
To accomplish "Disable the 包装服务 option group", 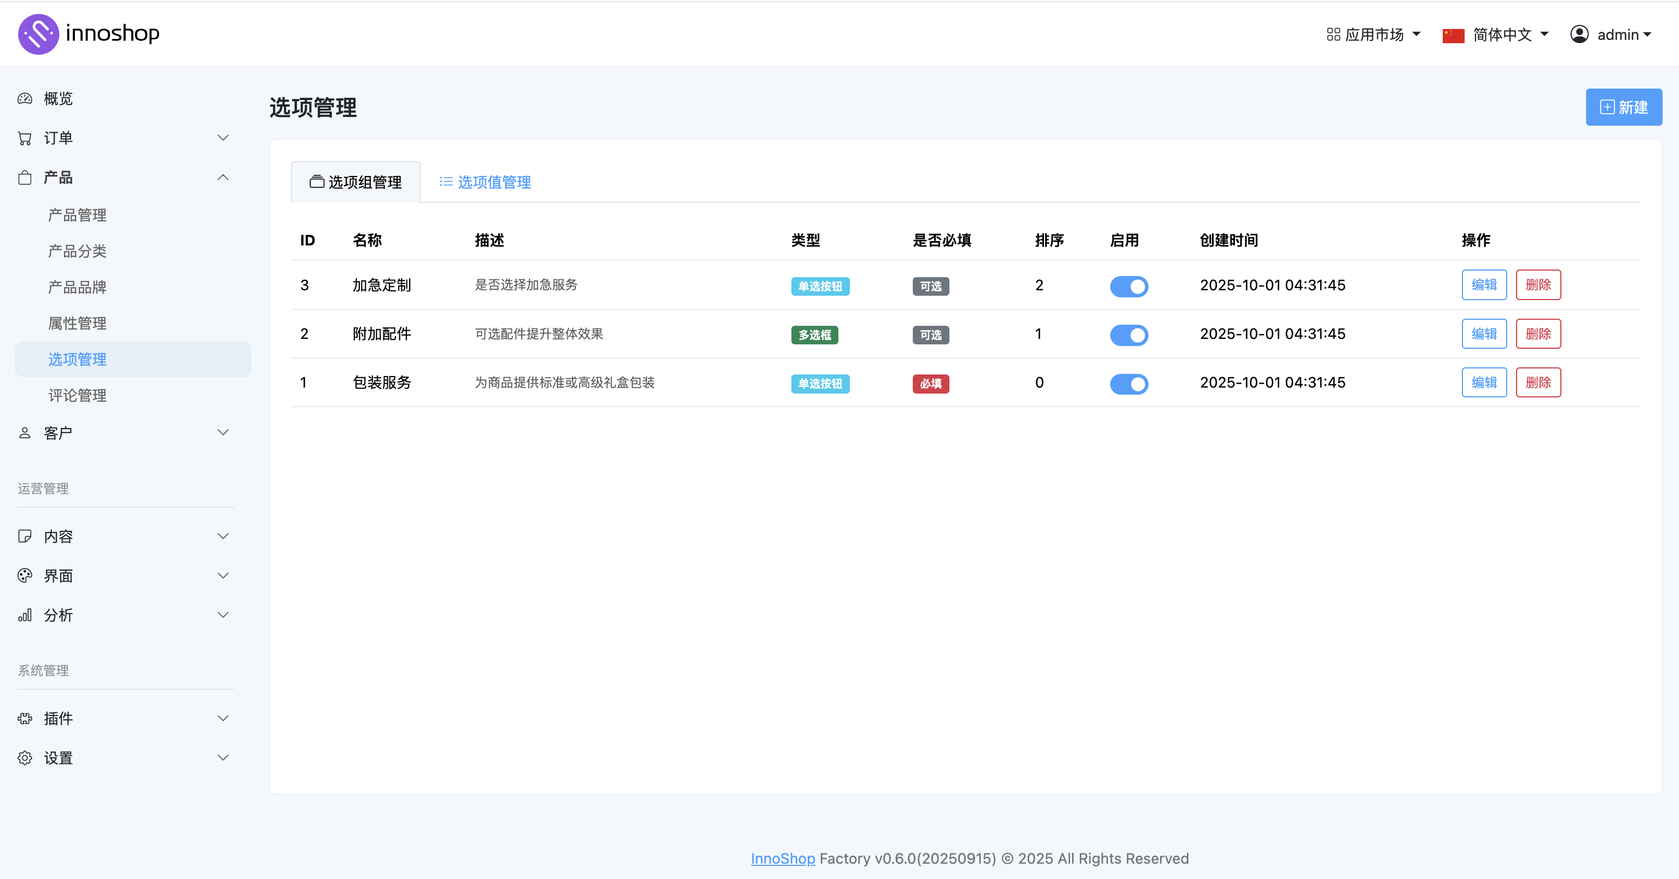I will click(x=1129, y=384).
